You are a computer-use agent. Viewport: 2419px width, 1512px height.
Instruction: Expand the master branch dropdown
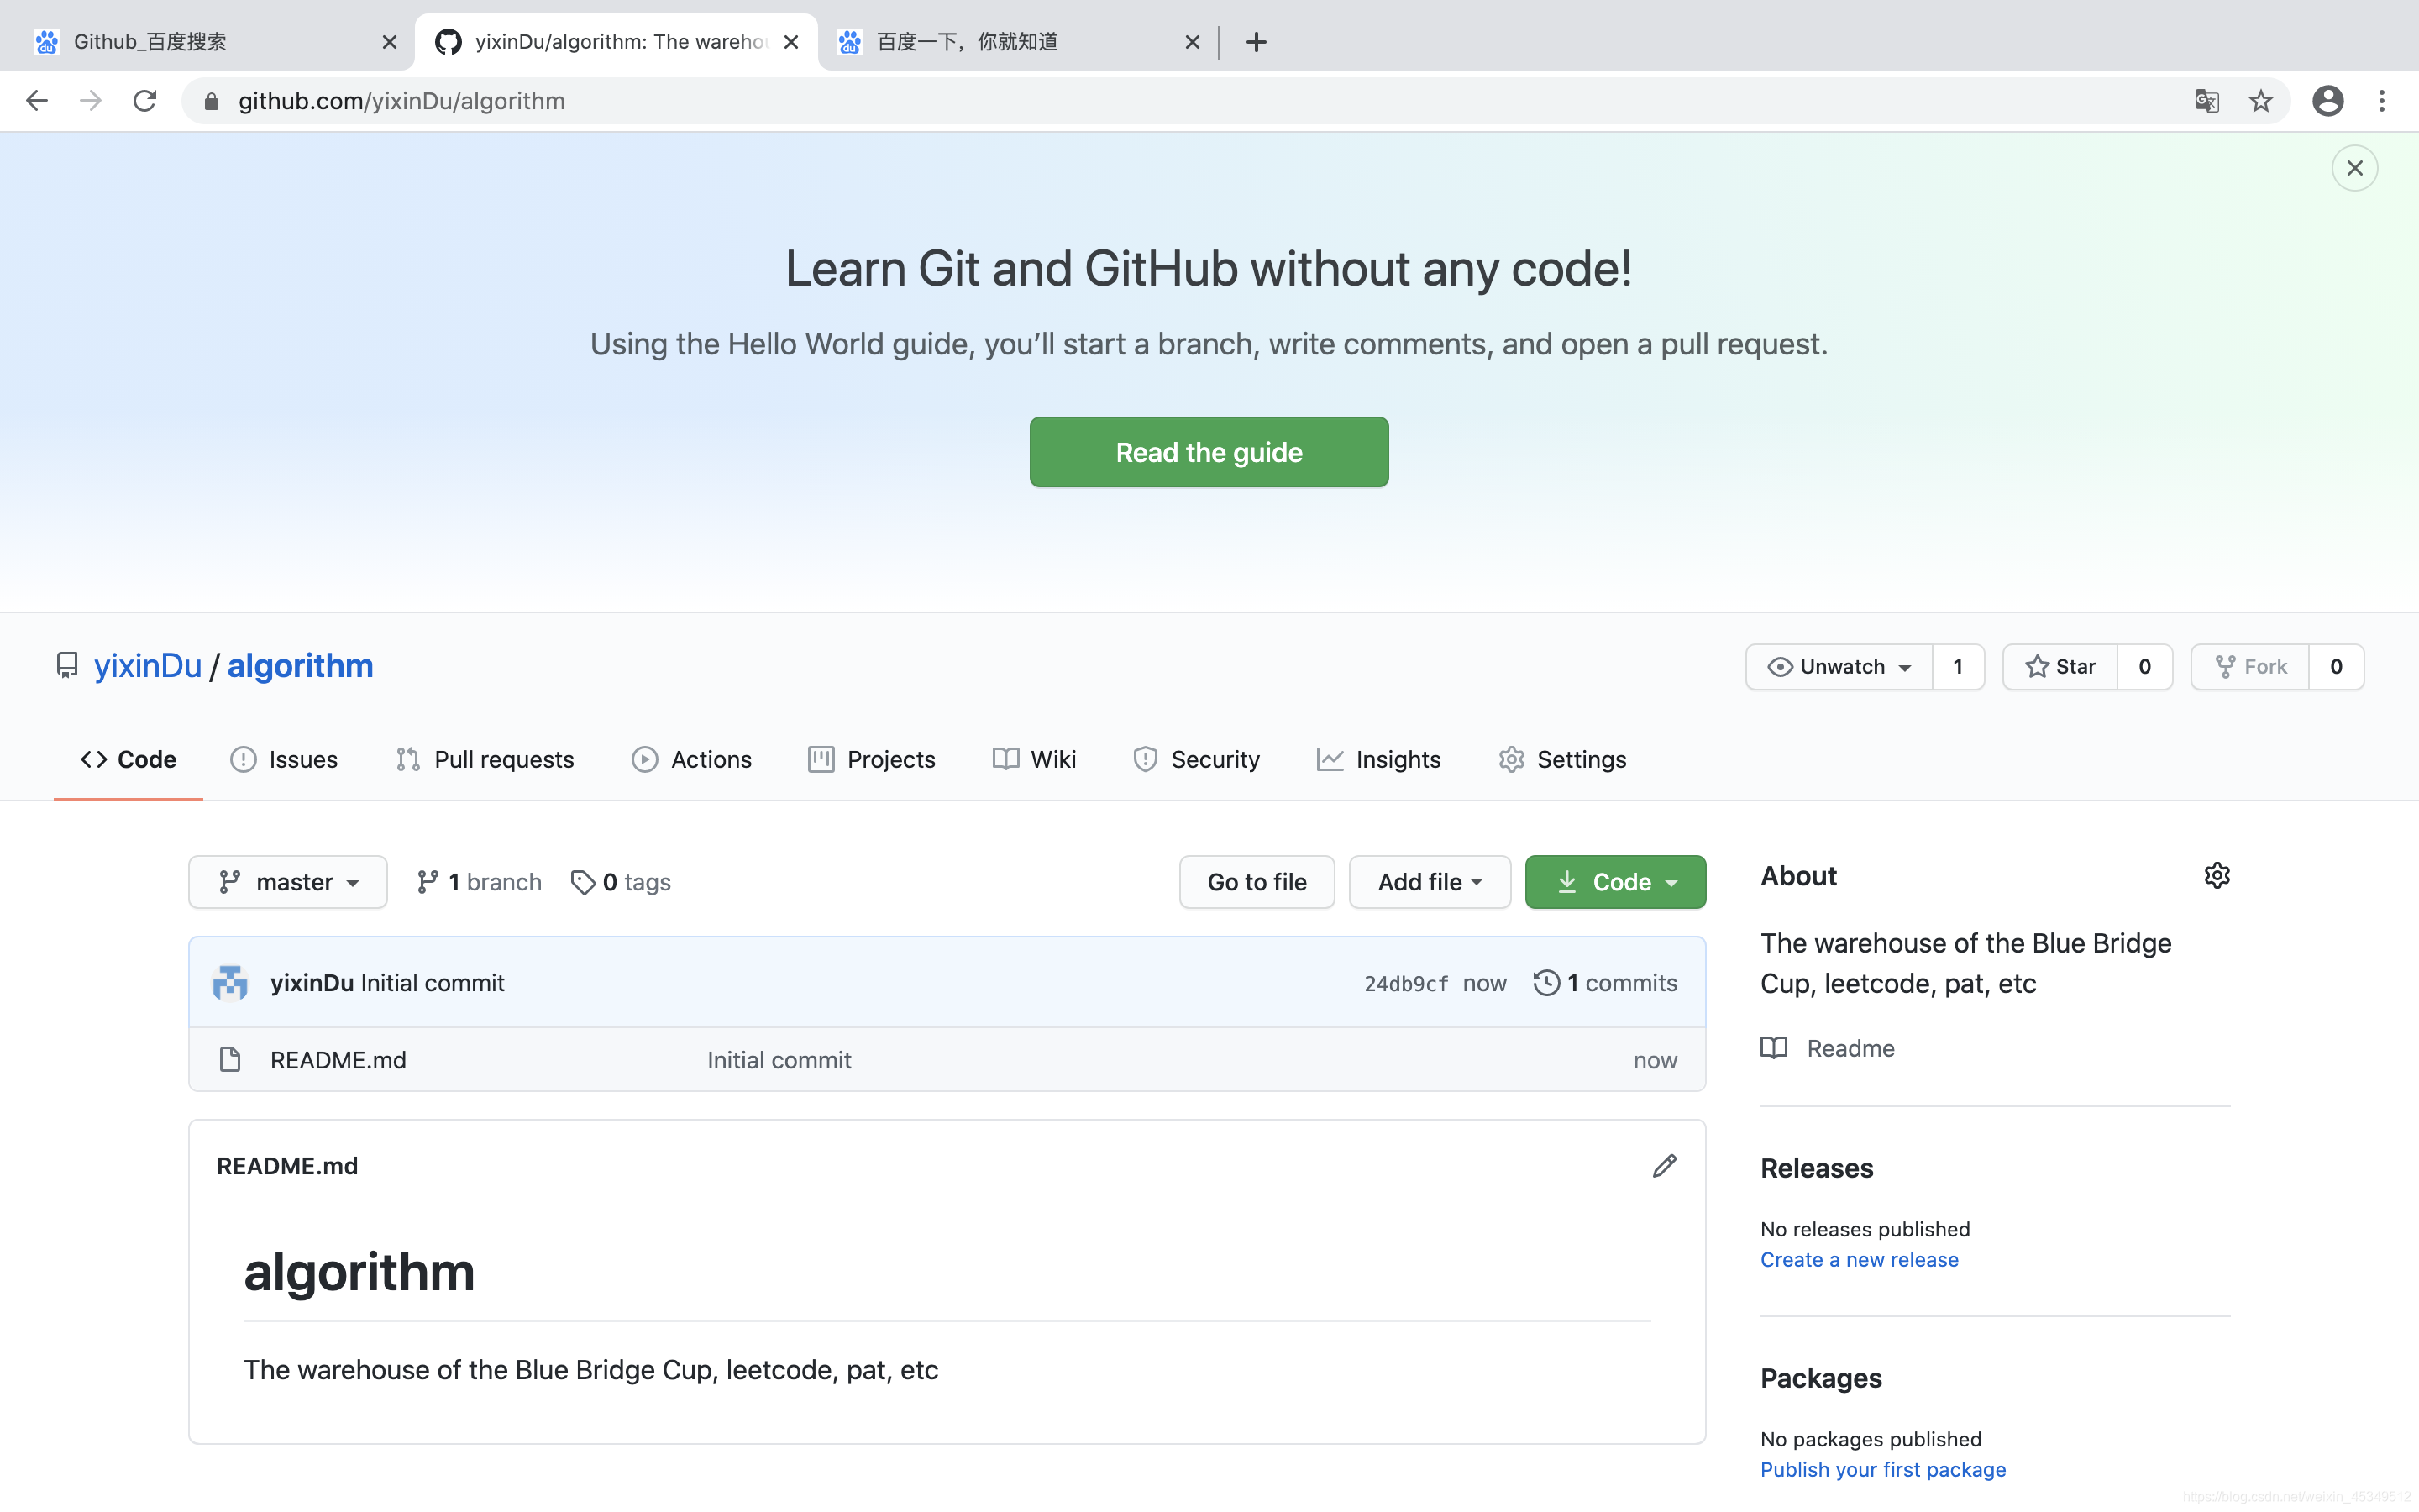tap(288, 882)
